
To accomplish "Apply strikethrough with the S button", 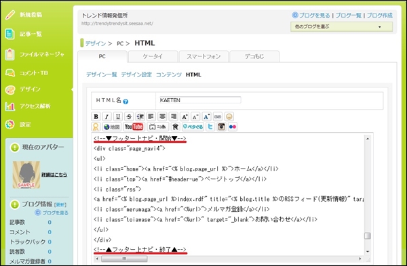I will pyautogui.click(x=129, y=117).
